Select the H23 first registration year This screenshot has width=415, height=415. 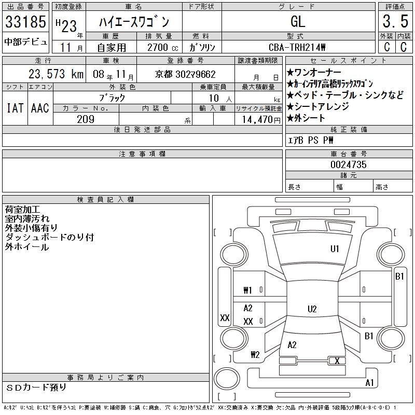[x=66, y=25]
